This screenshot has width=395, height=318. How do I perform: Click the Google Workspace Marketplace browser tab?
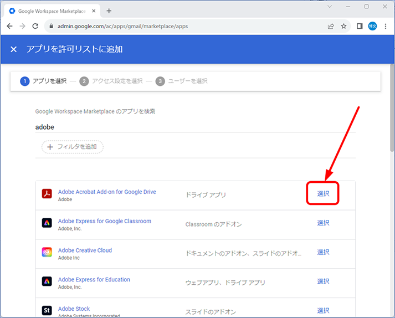52,11
